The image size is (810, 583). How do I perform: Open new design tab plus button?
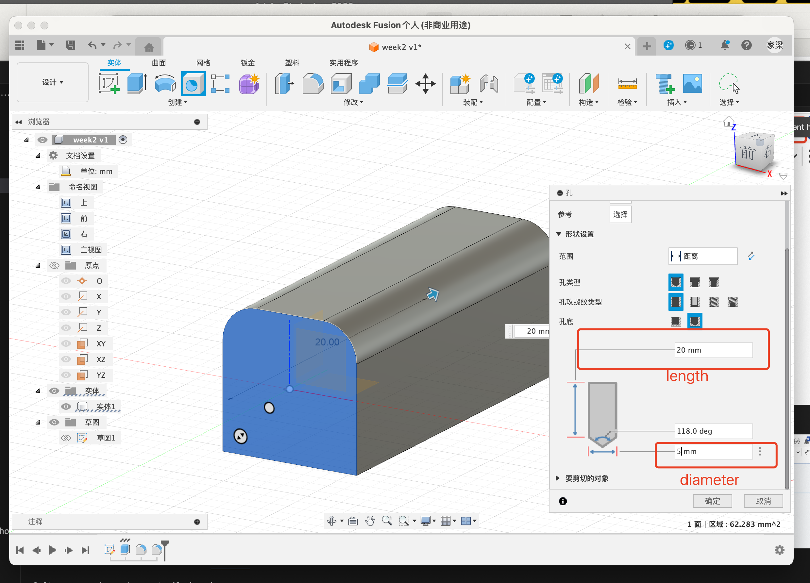[x=647, y=46]
